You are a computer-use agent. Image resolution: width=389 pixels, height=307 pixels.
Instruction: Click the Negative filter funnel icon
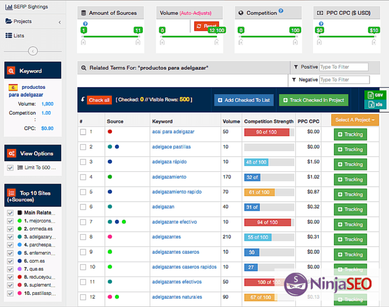[294, 80]
